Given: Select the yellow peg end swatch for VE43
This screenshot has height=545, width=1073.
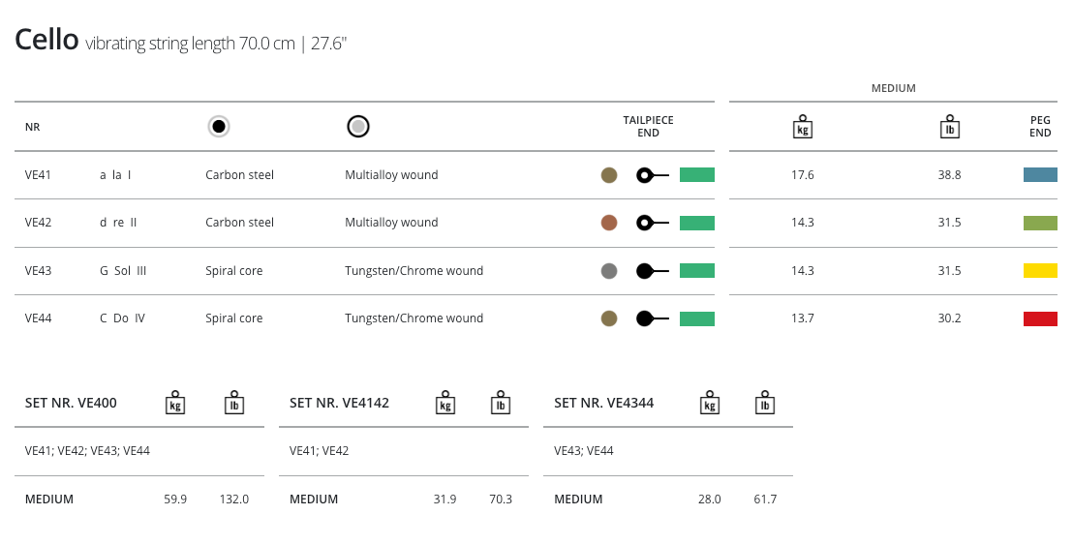Looking at the screenshot, I should click(x=1040, y=271).
